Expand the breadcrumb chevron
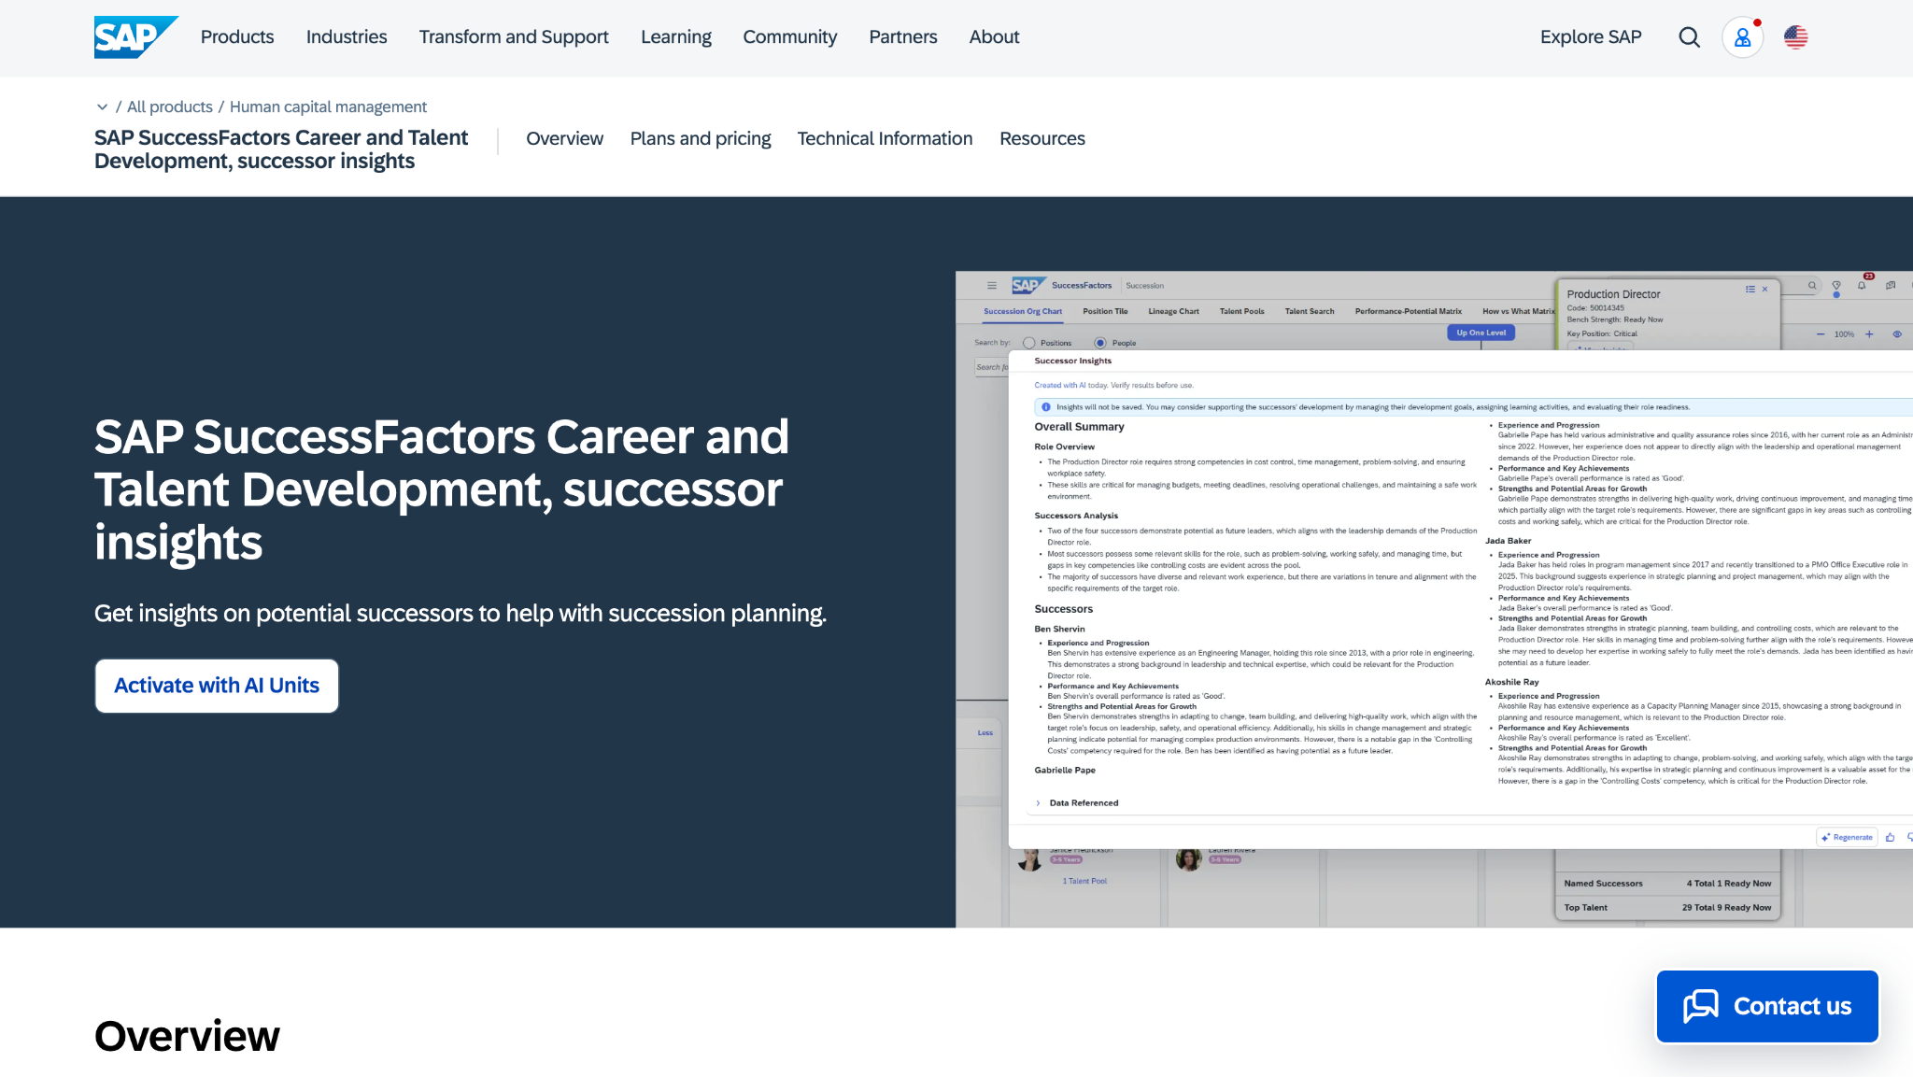The image size is (1913, 1077). 102,107
